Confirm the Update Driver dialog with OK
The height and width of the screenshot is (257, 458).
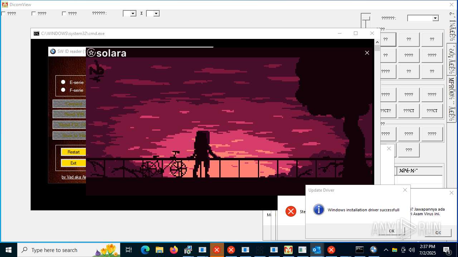(x=391, y=231)
